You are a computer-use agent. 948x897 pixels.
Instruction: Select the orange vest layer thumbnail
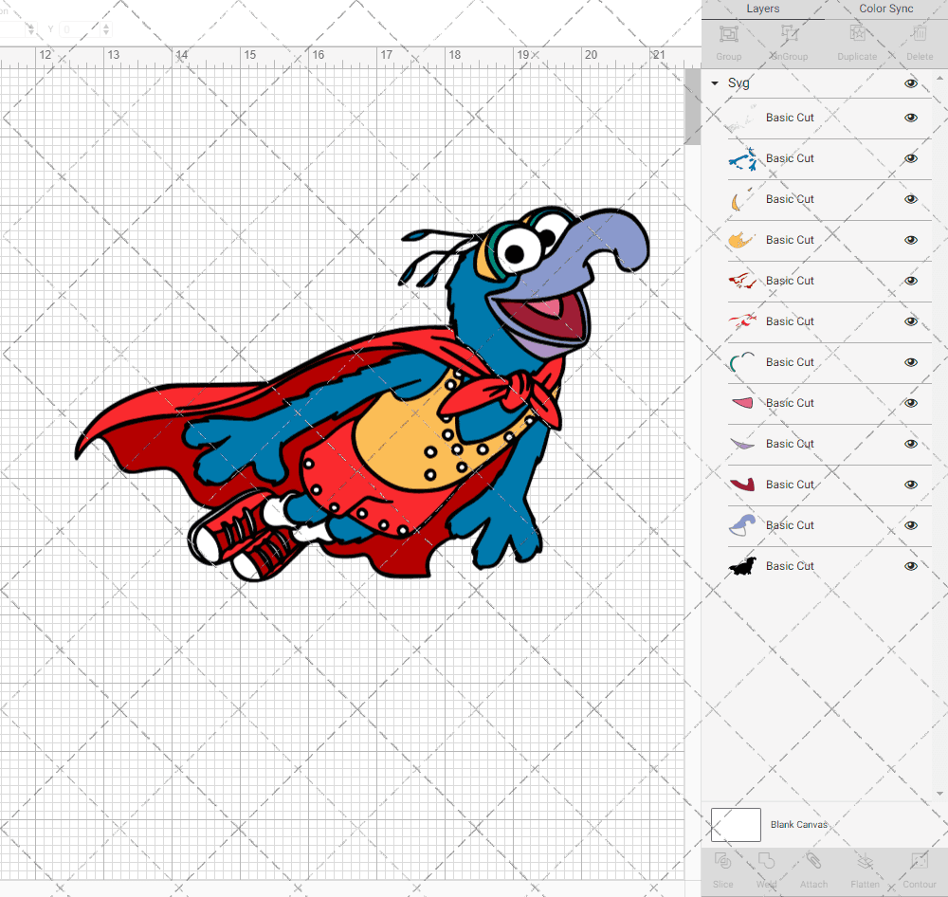742,240
